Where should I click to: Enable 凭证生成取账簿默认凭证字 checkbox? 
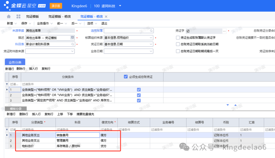coord(178,38)
